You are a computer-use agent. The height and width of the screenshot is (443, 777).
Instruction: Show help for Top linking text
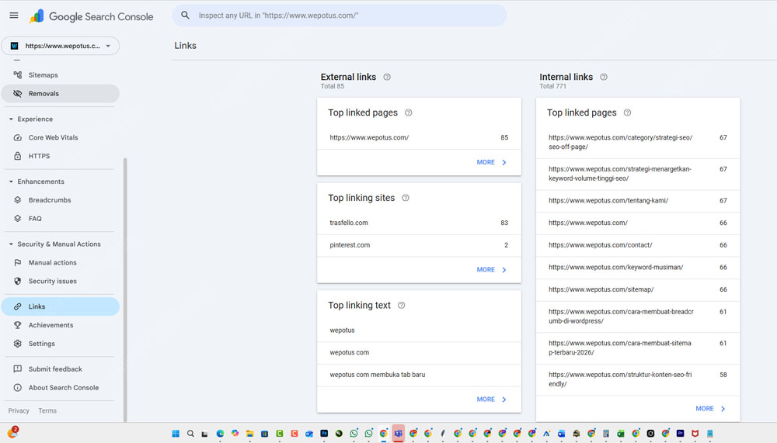point(402,305)
